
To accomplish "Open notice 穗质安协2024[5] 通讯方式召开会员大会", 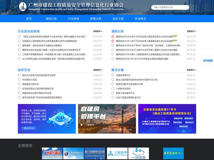I will tap(147, 50).
